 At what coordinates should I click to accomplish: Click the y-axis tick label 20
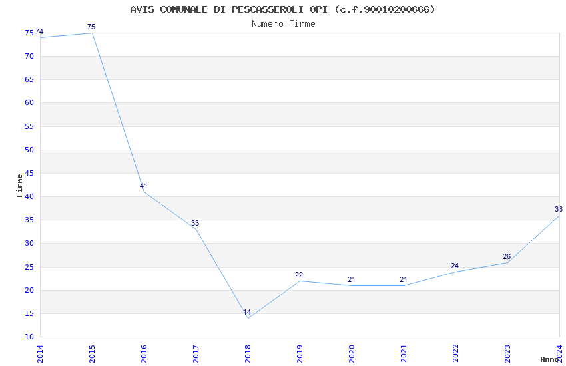coord(29,291)
